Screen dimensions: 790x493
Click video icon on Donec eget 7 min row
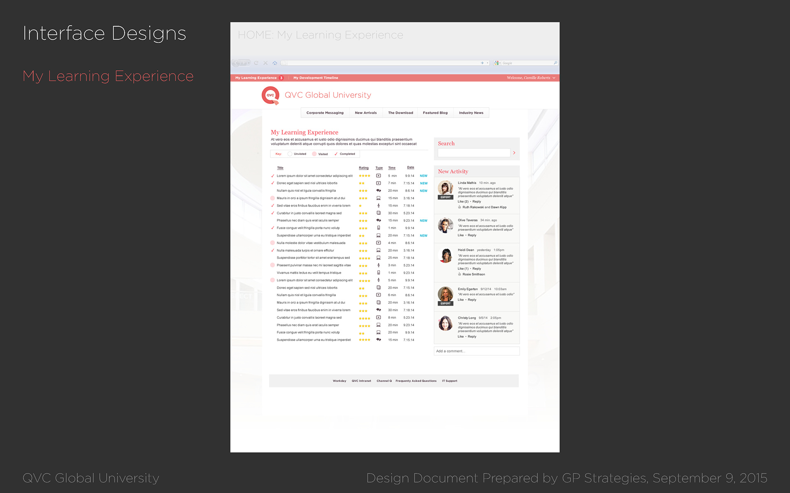click(379, 183)
